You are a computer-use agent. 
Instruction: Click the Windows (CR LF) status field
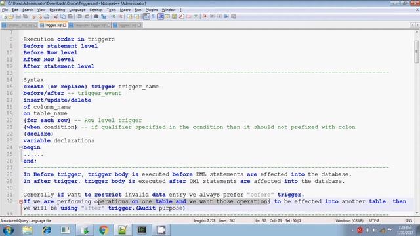click(x=349, y=221)
